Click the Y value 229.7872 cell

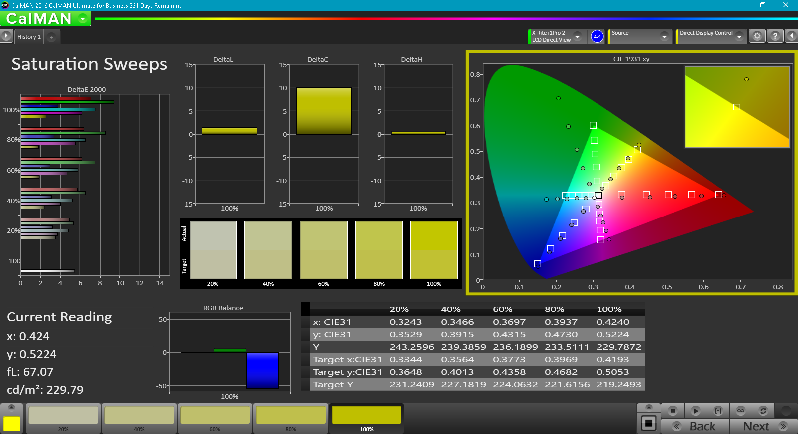click(x=619, y=347)
